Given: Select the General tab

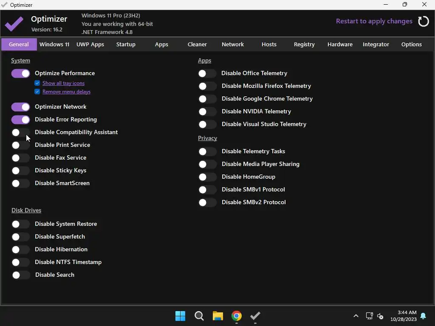Looking at the screenshot, I should tap(19, 44).
